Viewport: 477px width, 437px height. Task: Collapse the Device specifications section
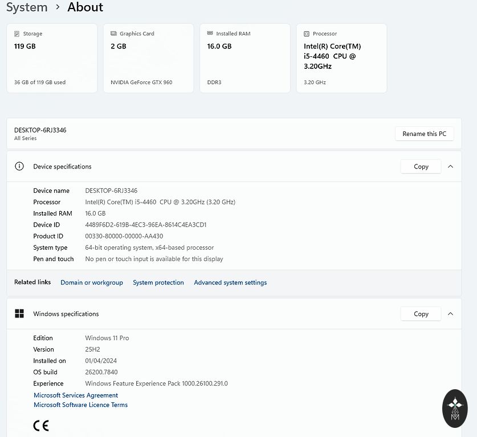tap(450, 167)
